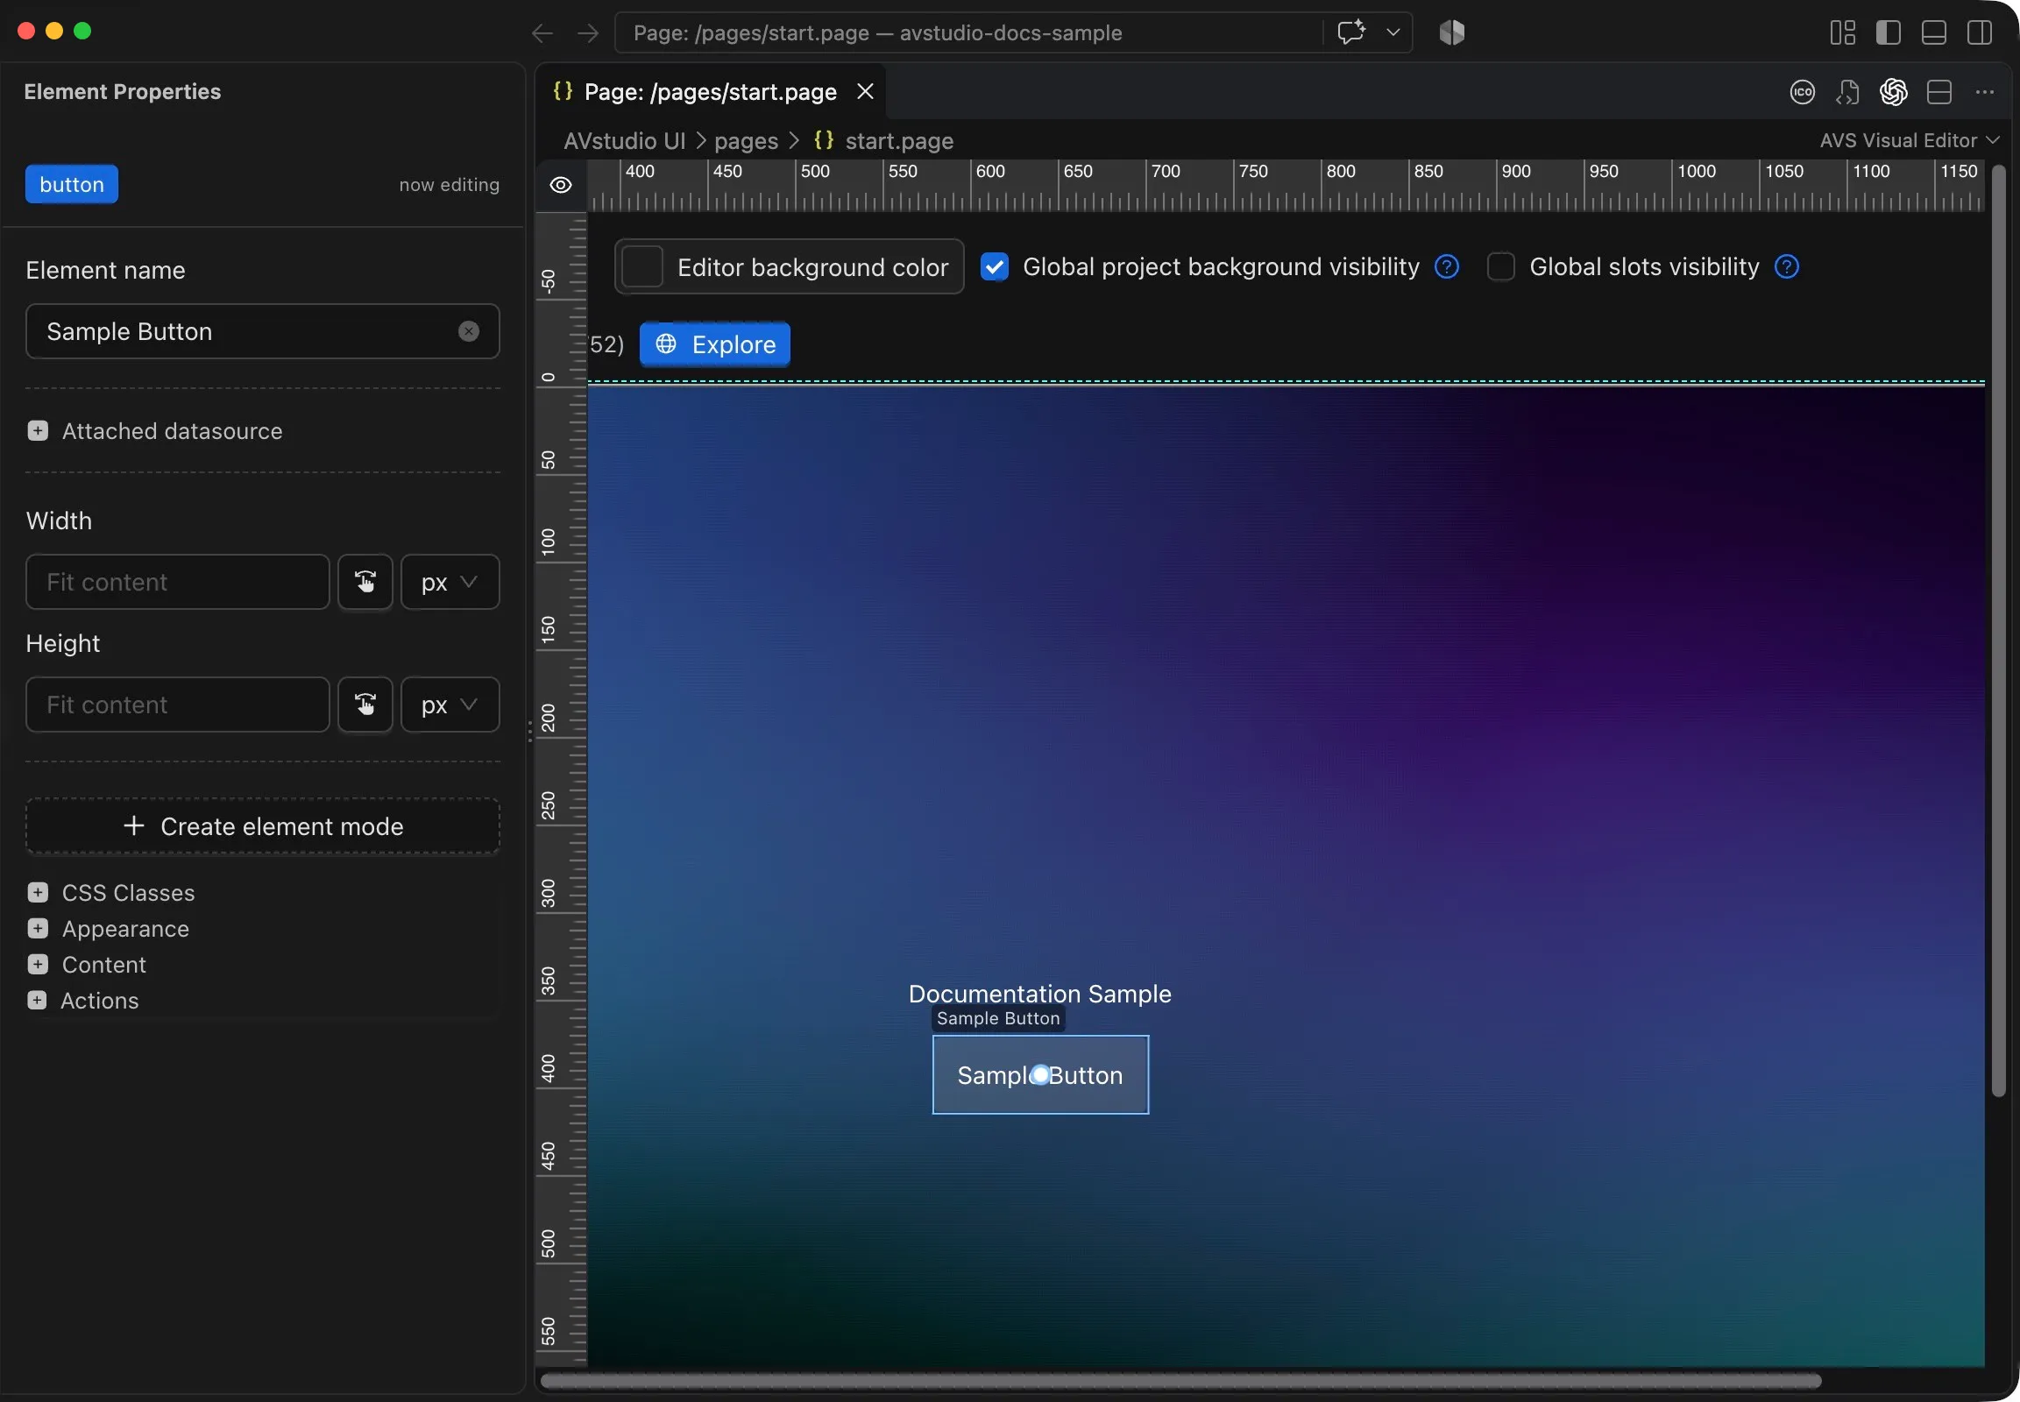
Task: Click Create element mode button
Action: pos(263,825)
